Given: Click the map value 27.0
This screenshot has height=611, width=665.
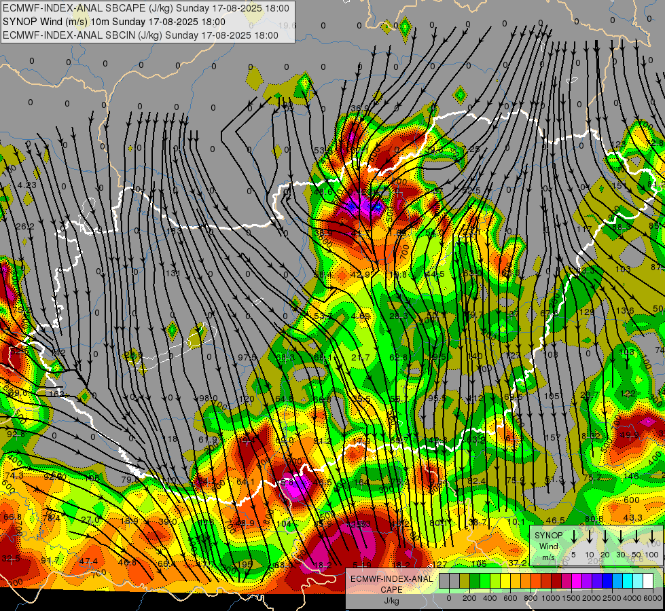Looking at the screenshot, I should (x=90, y=520).
